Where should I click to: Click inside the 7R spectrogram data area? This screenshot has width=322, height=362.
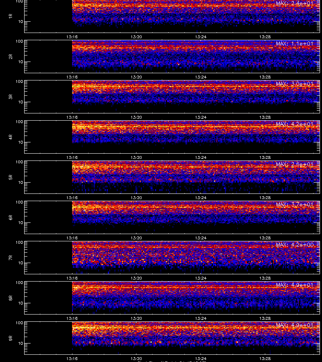(x=172, y=258)
